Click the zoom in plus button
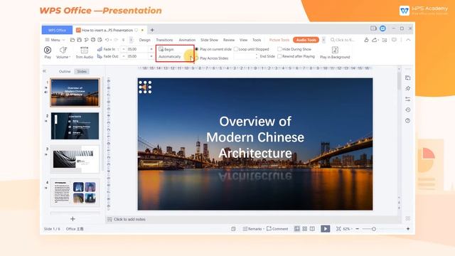The height and width of the screenshot is (256, 455). [x=408, y=229]
